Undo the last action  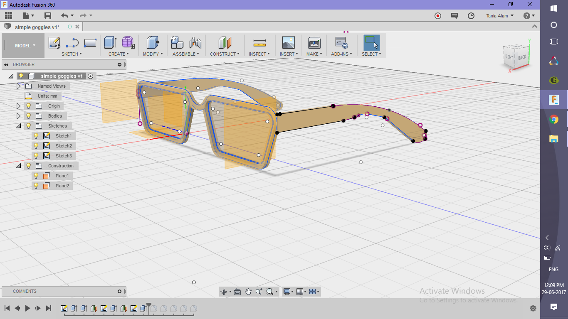64,16
